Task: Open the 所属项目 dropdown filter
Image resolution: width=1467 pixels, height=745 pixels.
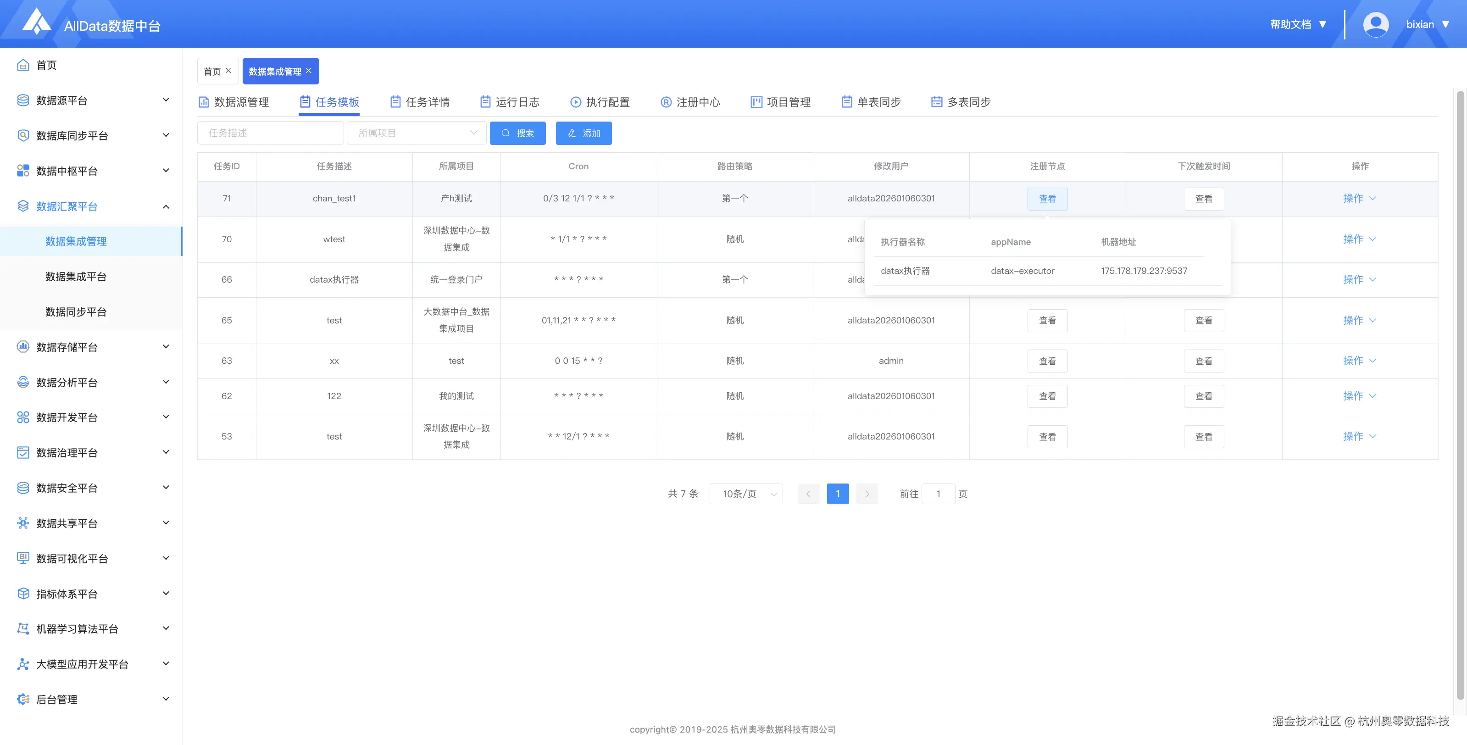Action: tap(417, 133)
